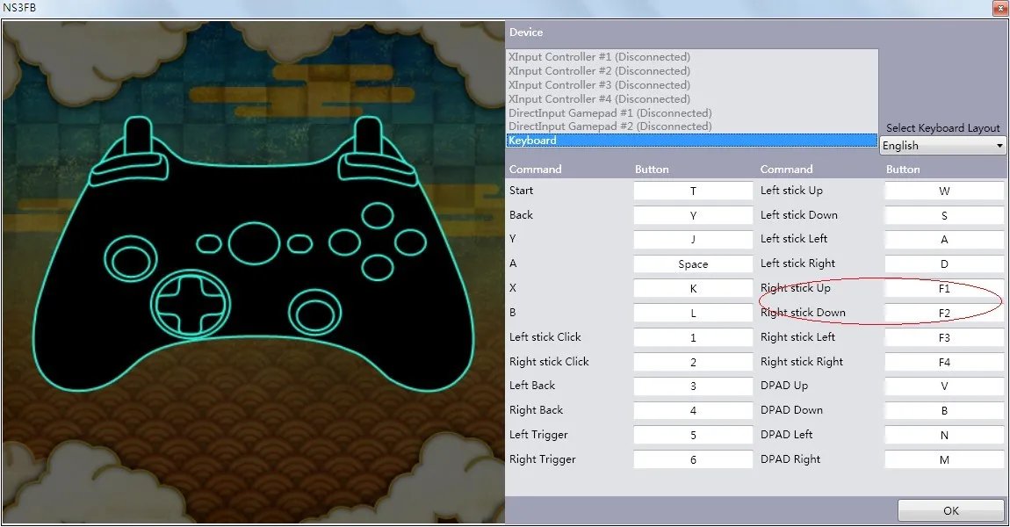The width and height of the screenshot is (1010, 527).
Task: Click the Start button field showing T
Action: (x=693, y=191)
